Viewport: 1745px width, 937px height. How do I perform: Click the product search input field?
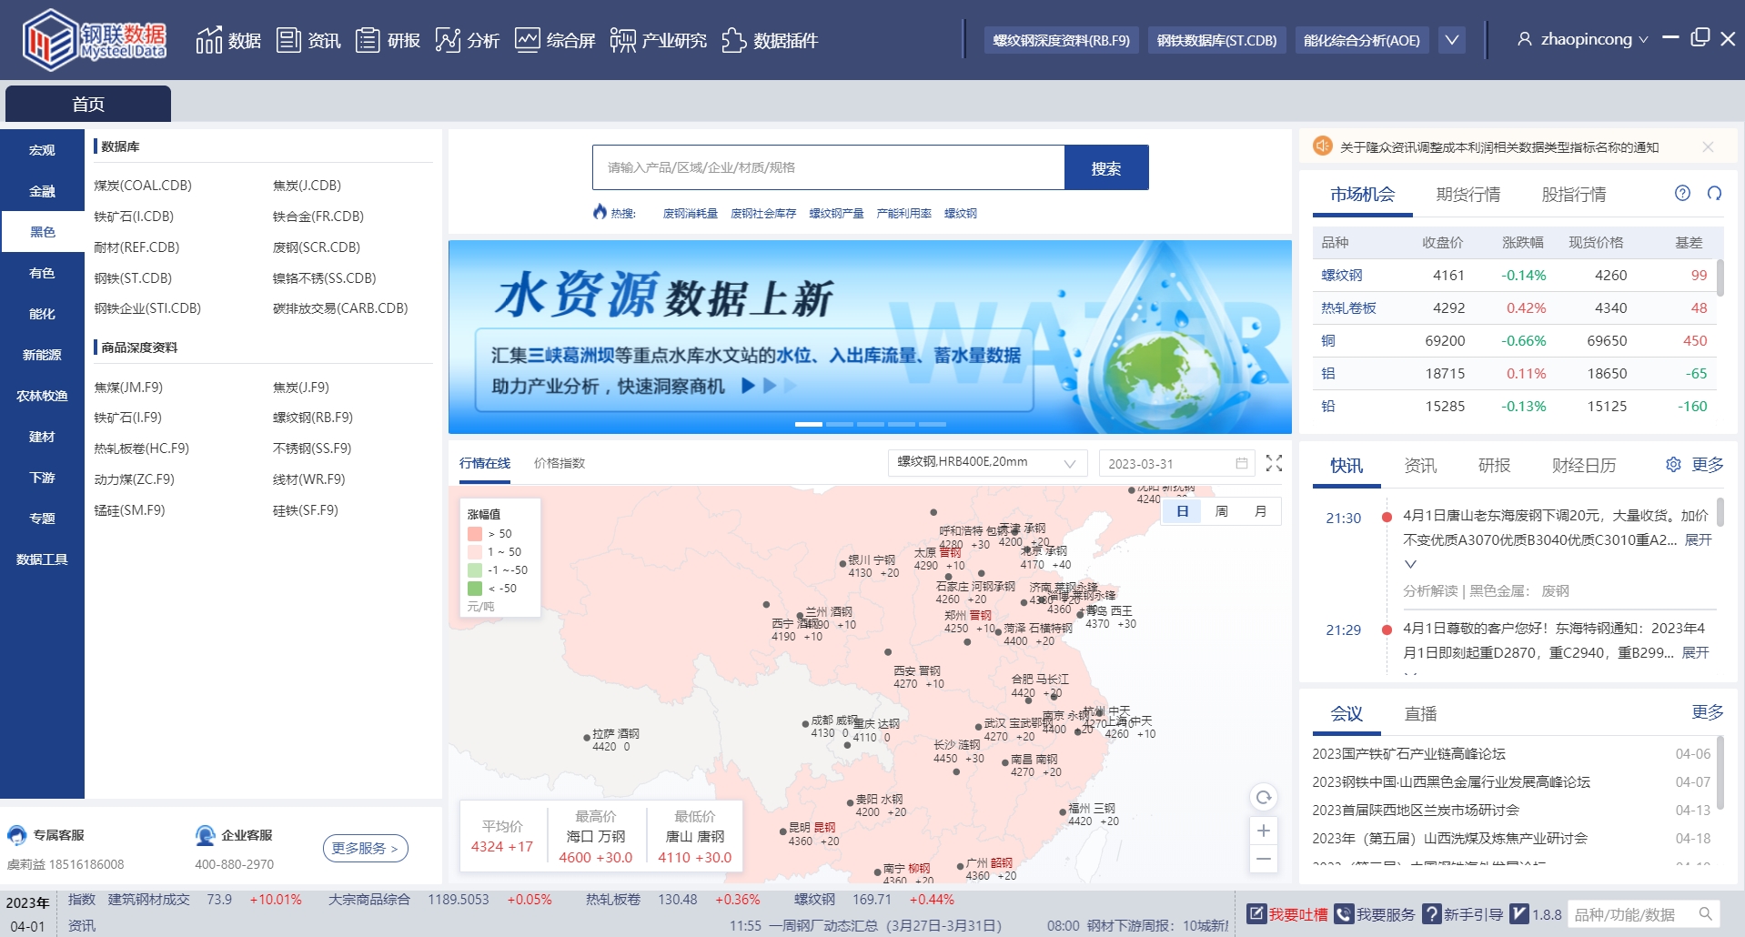tap(828, 167)
